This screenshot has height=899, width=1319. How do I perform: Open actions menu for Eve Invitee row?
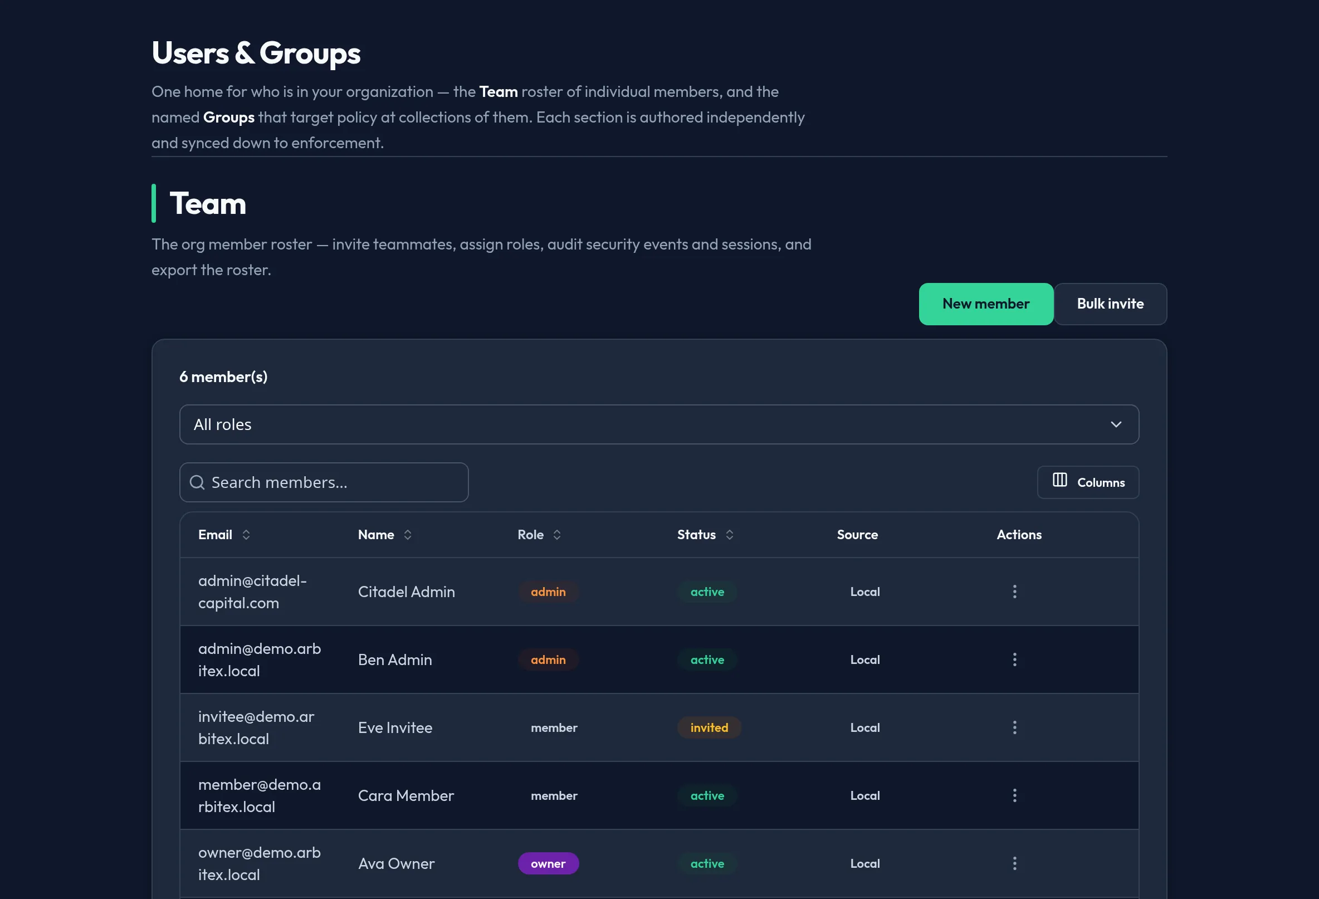click(x=1014, y=727)
